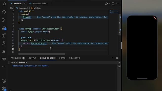
Task: Click line number 16 in gutter
Action: point(13,49)
